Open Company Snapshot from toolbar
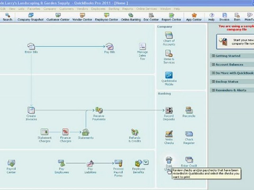The image size is (254, 190). [30, 17]
